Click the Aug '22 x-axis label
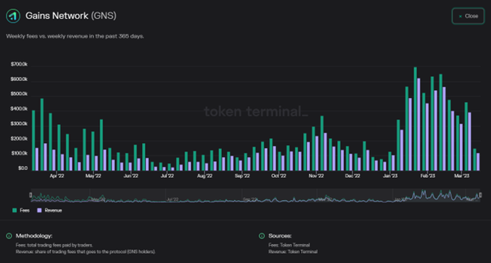Screen dimensions: 491x263 coord(205,176)
